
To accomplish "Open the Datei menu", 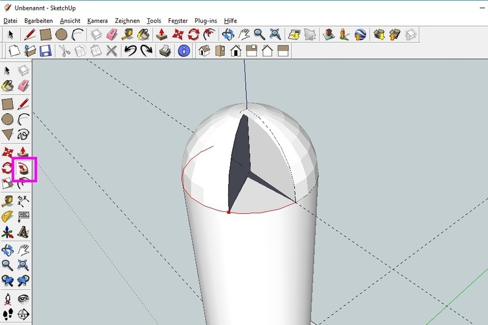I will [10, 21].
